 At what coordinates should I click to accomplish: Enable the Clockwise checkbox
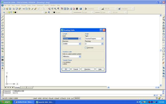(86, 48)
